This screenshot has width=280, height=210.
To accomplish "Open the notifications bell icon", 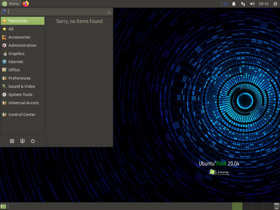I will coord(234,4).
